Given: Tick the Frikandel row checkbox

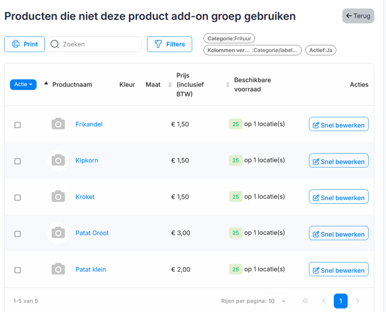Looking at the screenshot, I should click(17, 125).
